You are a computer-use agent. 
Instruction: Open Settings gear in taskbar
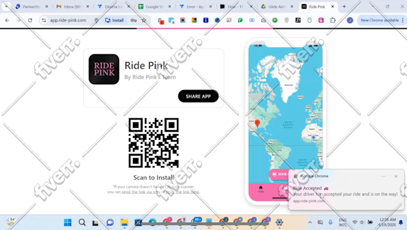280,222
